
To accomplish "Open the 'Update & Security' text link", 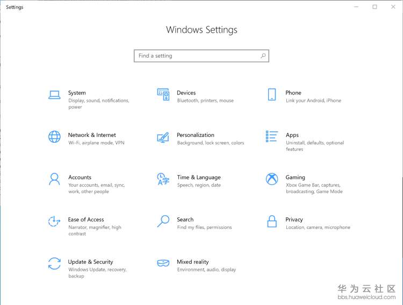I will [90, 262].
